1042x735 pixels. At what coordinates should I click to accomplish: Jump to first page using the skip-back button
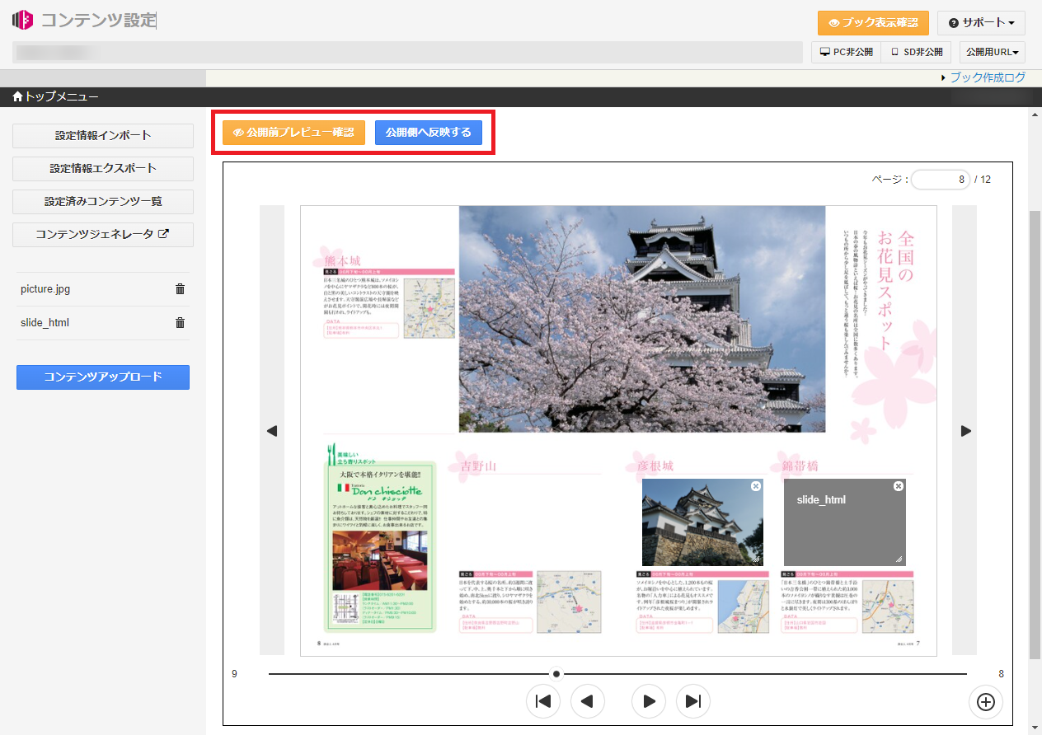click(x=543, y=701)
